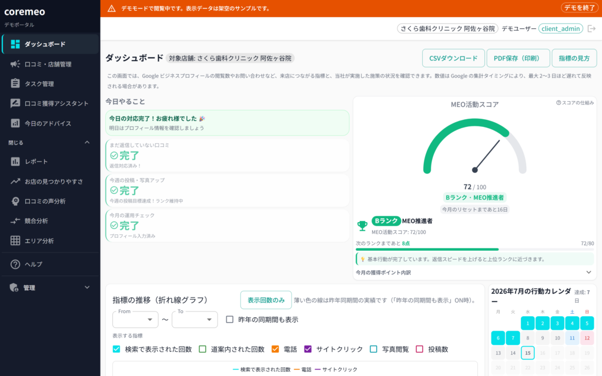Enable 道案内された回数 checkbox
Viewport: 602px width, 376px height.
pyautogui.click(x=202, y=349)
